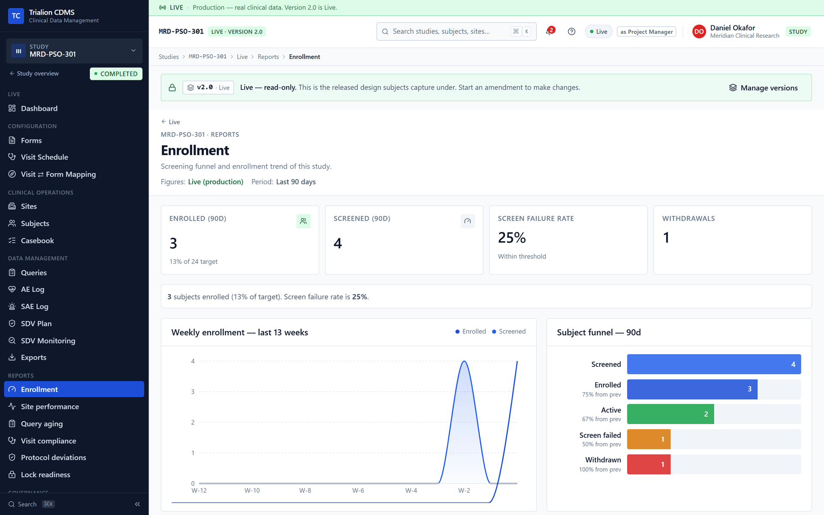This screenshot has width=824, height=515.
Task: Open the 'as Project Manager' role selector
Action: (x=646, y=32)
